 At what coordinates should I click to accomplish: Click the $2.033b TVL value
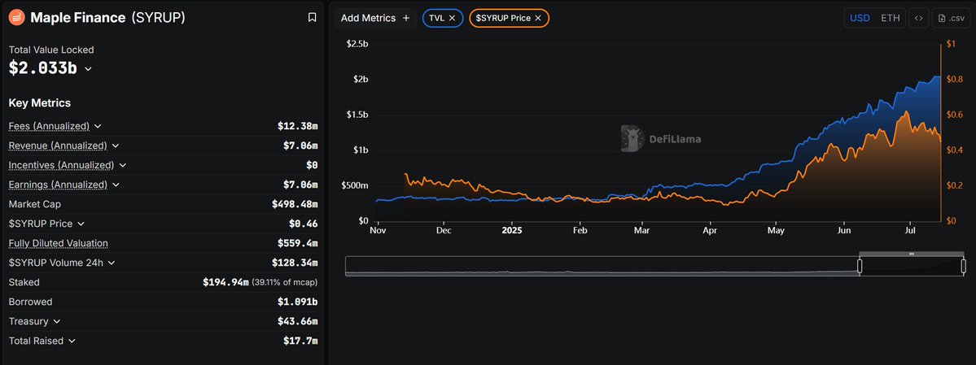pos(43,68)
